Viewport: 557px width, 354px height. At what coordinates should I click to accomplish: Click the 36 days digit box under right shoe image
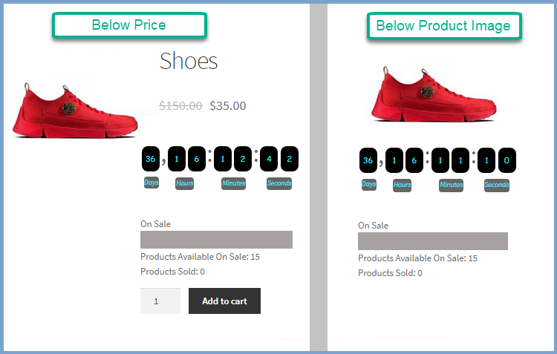click(368, 160)
